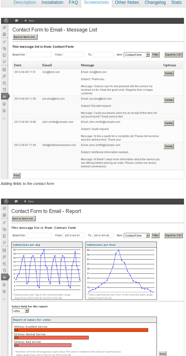Open Dashboard home icon in Message List sidebar
The height and width of the screenshot is (356, 186).
tap(4, 28)
